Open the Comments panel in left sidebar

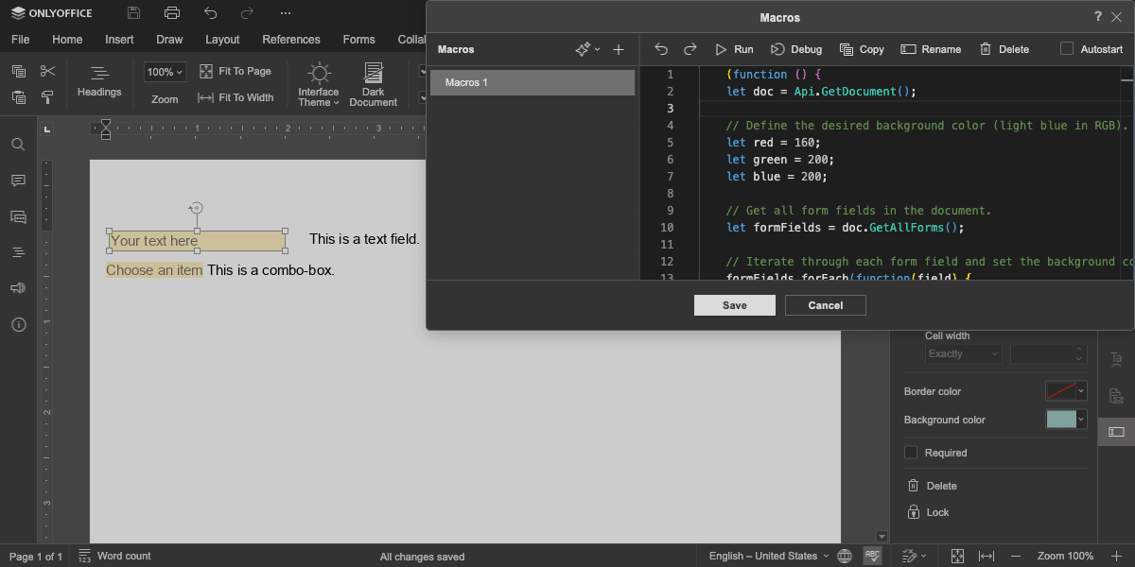(x=18, y=180)
